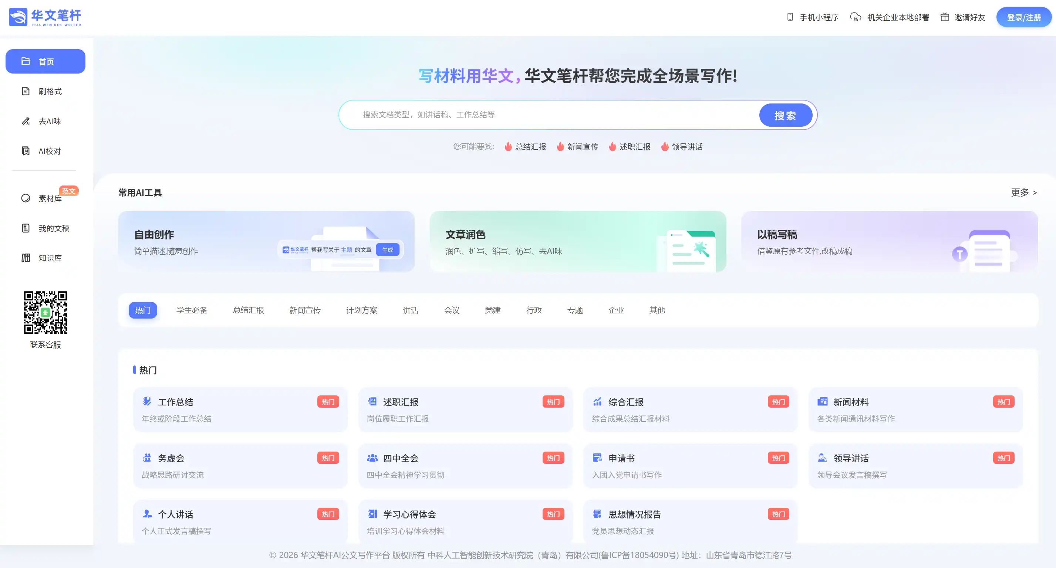This screenshot has width=1056, height=568.
Task: Click 知识库 books icon
Action: click(26, 258)
